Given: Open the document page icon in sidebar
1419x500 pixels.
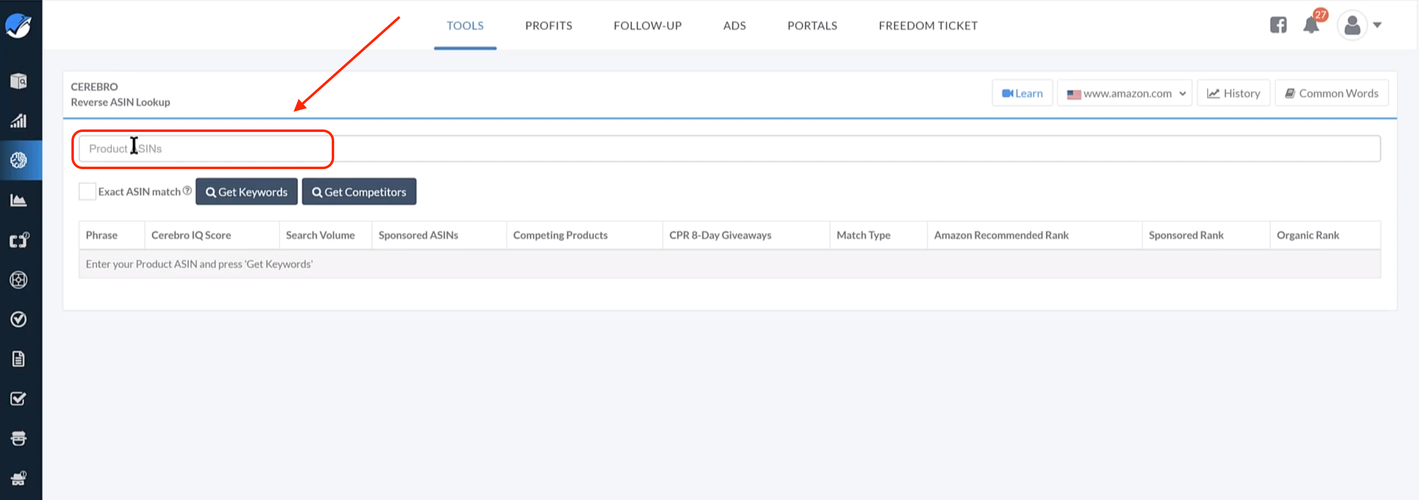Looking at the screenshot, I should 18,359.
